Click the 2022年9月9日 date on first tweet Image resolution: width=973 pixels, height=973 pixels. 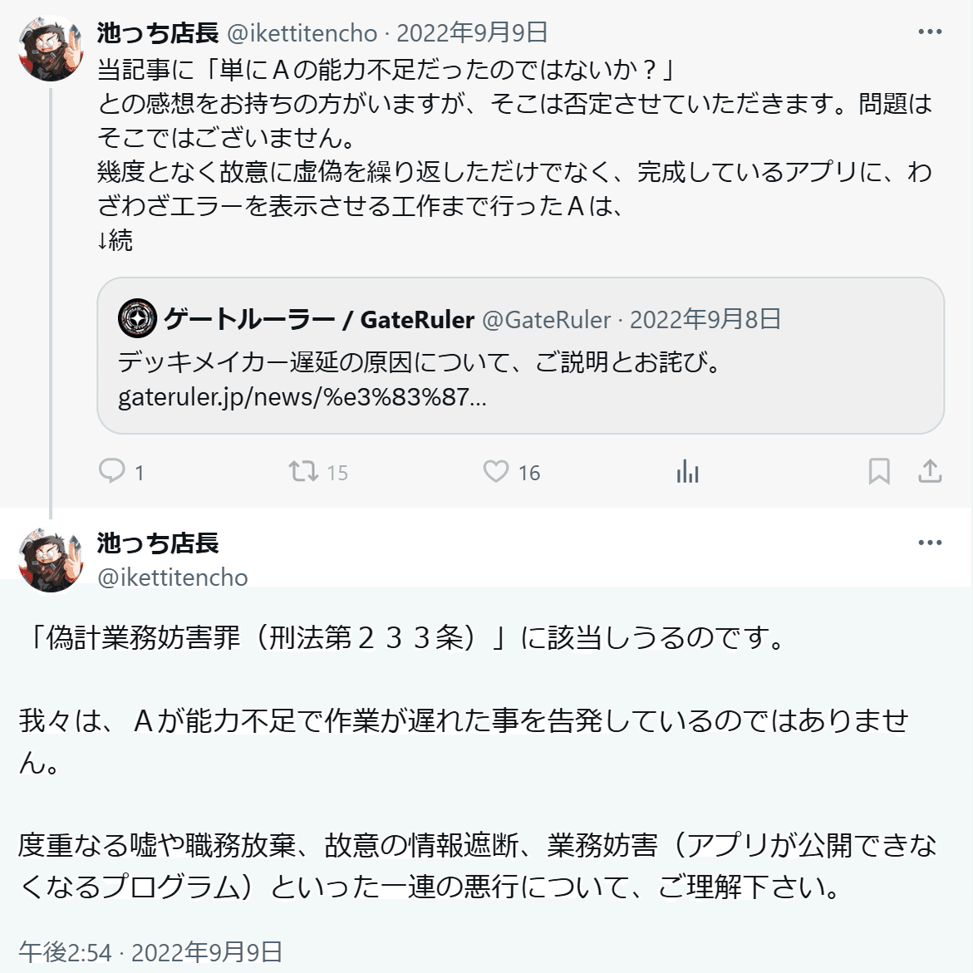[x=472, y=33]
